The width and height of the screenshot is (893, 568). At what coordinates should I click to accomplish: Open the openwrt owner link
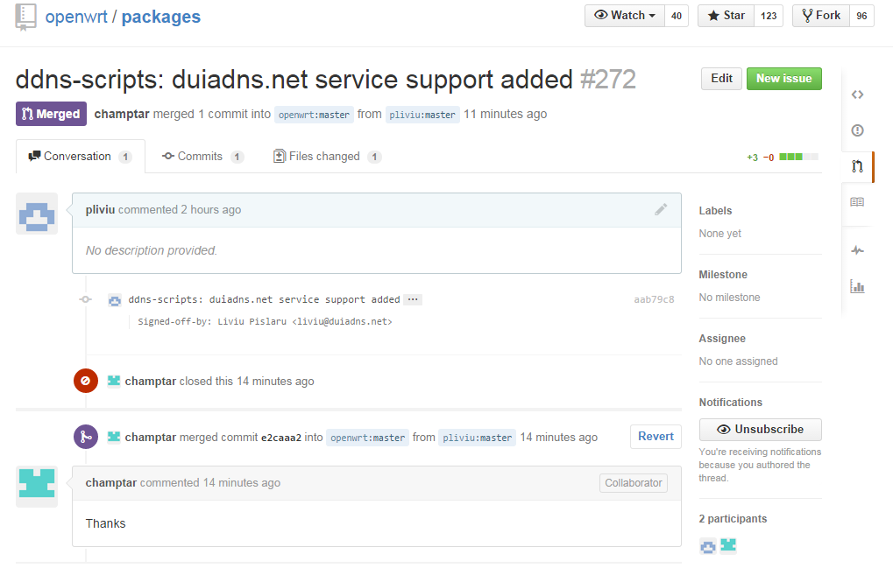[76, 17]
